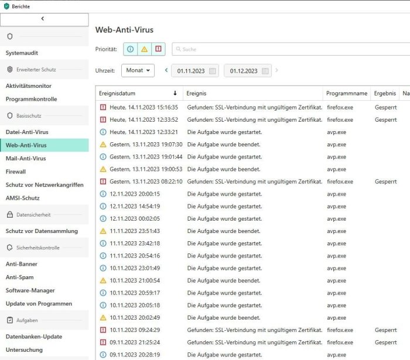Toggle the info priority filter icon

tap(130, 49)
